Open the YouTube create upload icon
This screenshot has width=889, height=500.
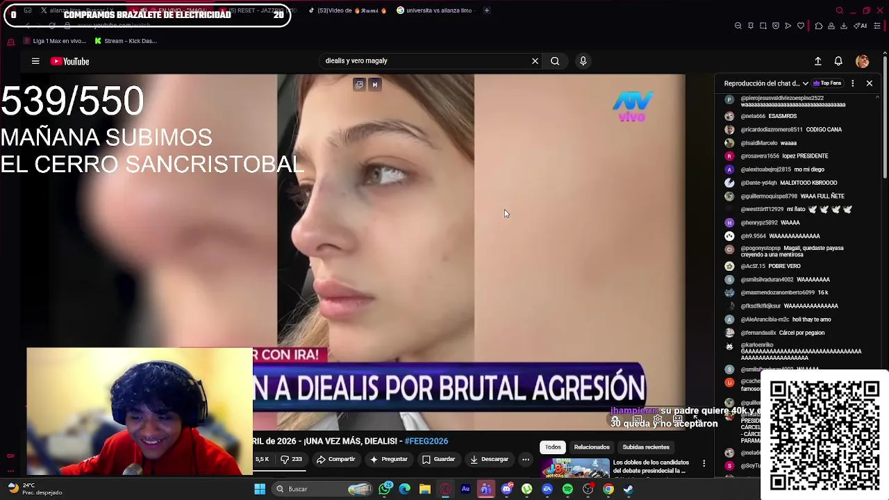(x=817, y=61)
